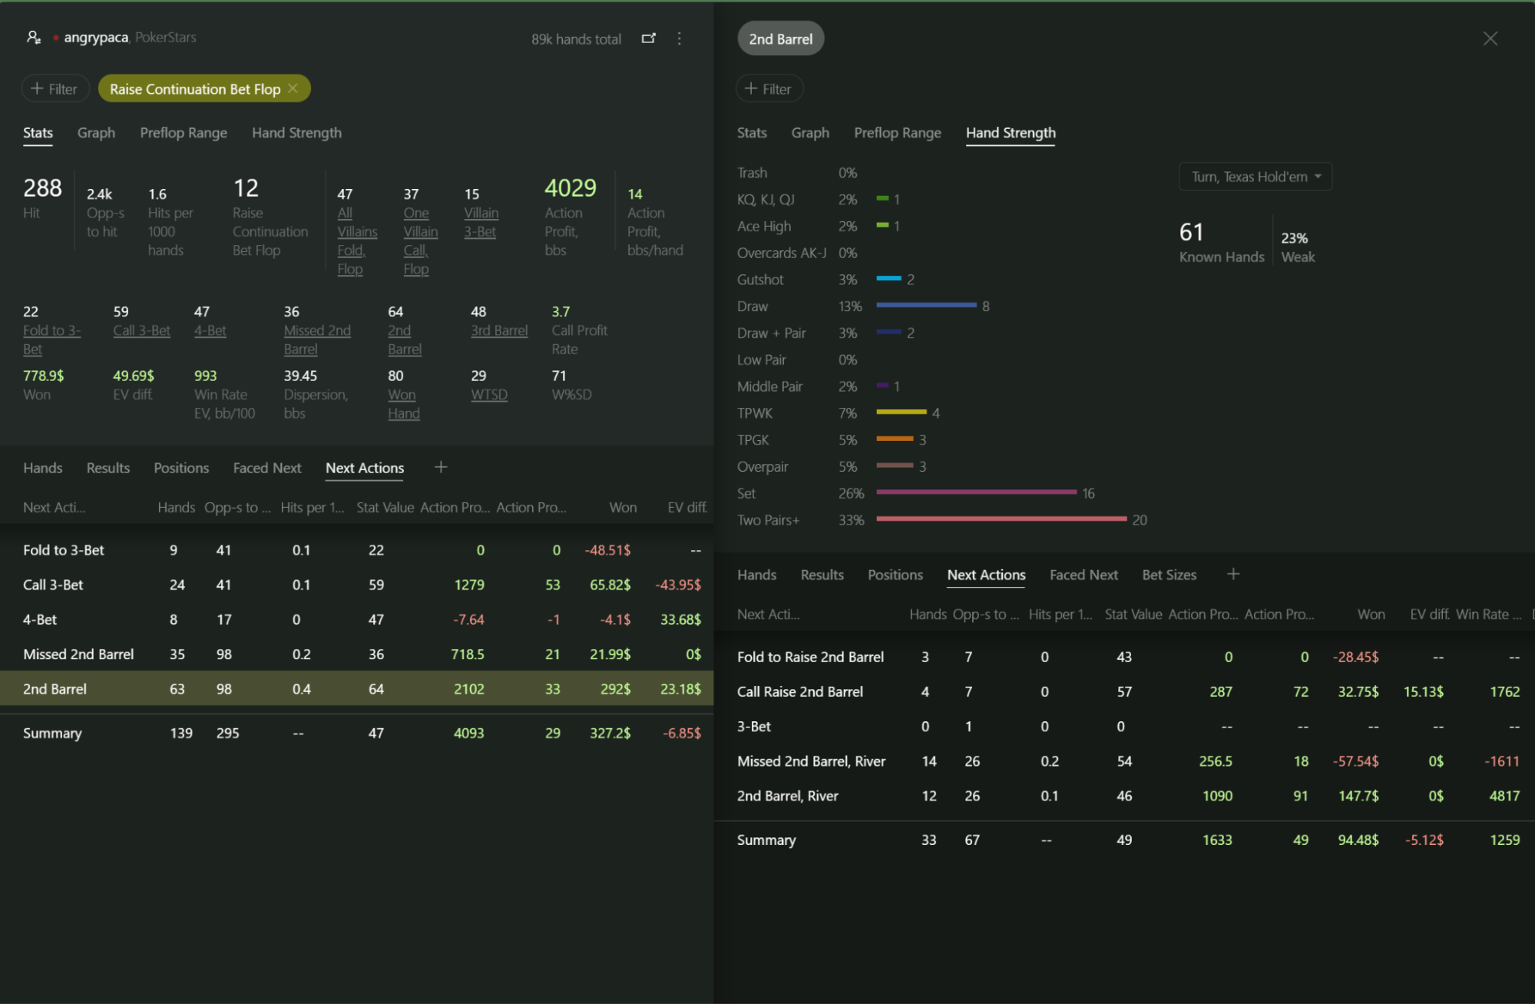The width and height of the screenshot is (1535, 1004).
Task: Close the 2nd Barrel panel
Action: (1490, 38)
